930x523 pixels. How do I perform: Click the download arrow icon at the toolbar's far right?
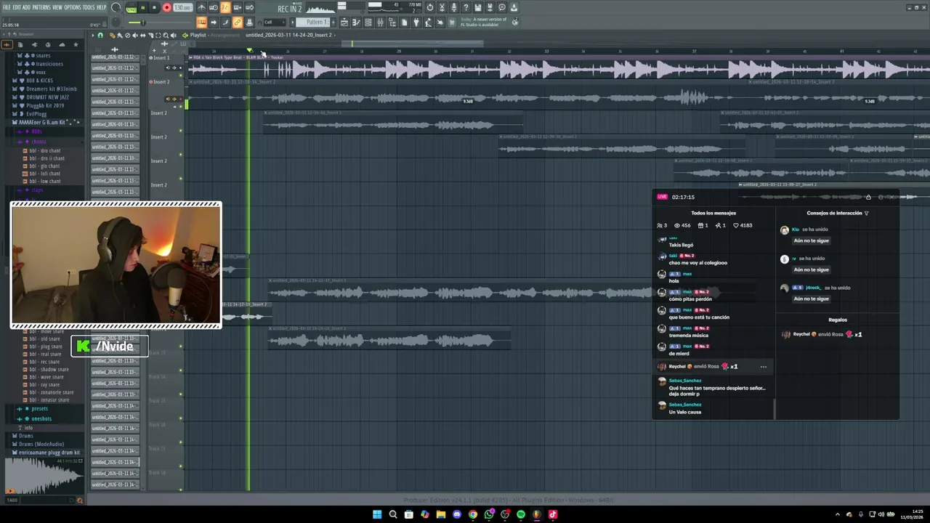(514, 8)
